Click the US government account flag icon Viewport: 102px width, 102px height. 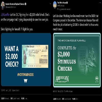pos(58,9)
